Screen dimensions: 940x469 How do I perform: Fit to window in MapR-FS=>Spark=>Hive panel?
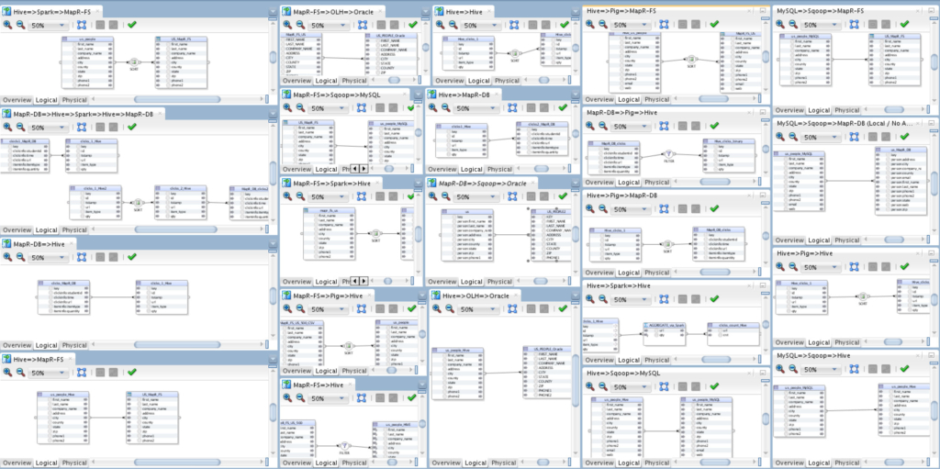pos(362,196)
